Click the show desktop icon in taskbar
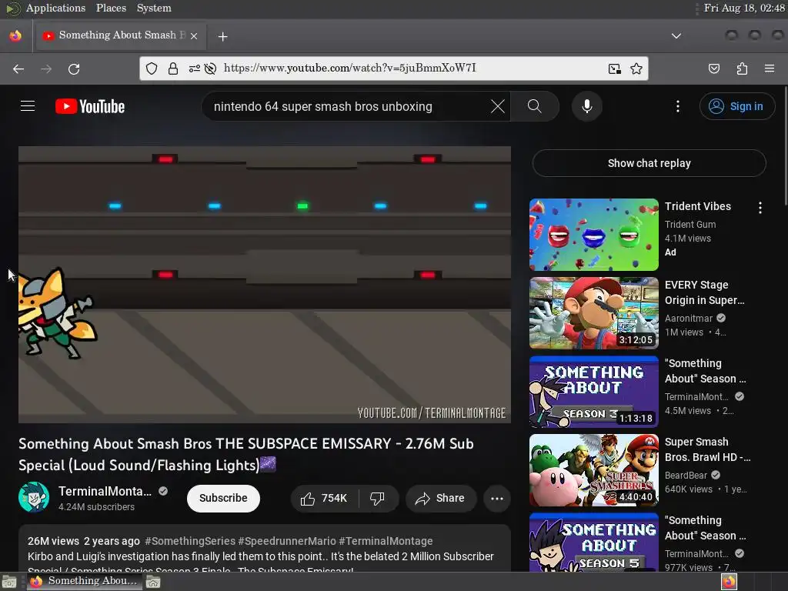Screen dimensions: 788x591 [x=9, y=582]
